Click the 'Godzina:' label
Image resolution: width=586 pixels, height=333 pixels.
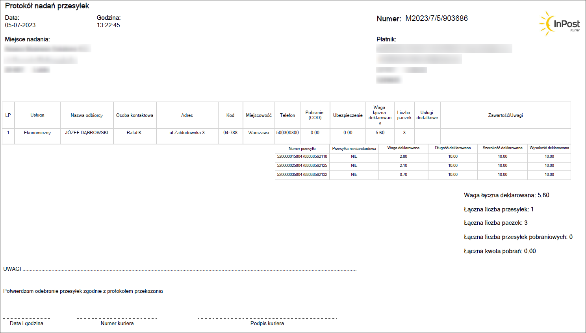pos(109,18)
